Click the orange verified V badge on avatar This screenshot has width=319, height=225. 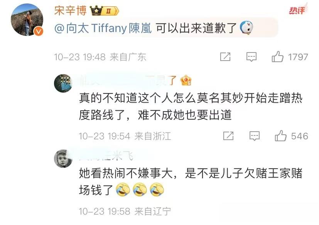click(38, 31)
